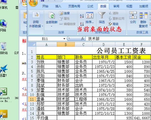This screenshot has width=151, height=120.
Task: Open the Sort (排序) dialog icon
Action: 90,15
